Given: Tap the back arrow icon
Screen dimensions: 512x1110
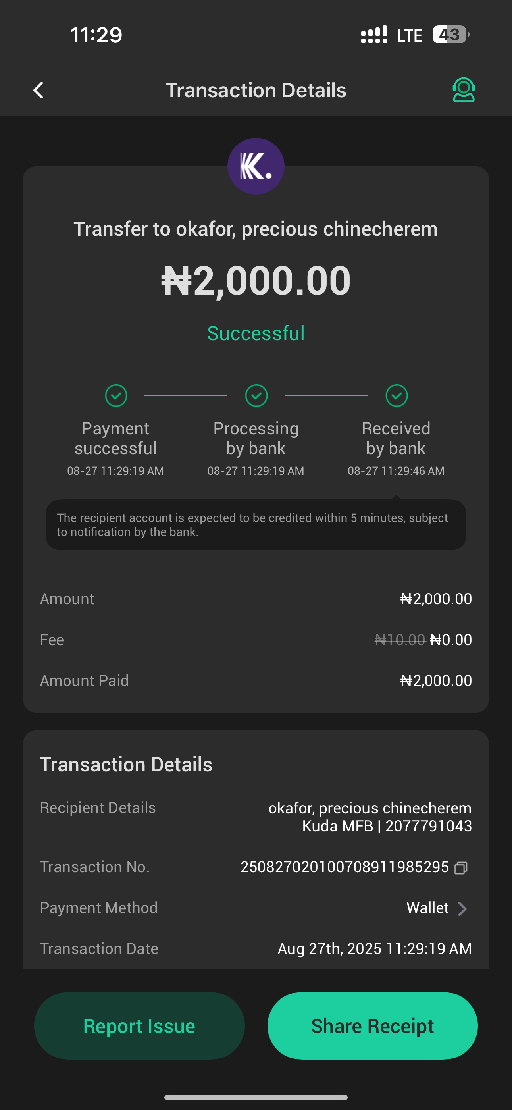Looking at the screenshot, I should (x=39, y=91).
